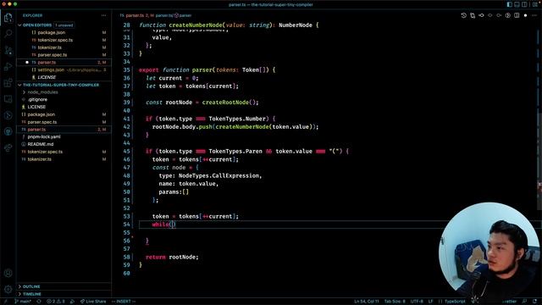Open the Remote Explorer view
Viewport: 542px width, 305px height.
(x=8, y=99)
